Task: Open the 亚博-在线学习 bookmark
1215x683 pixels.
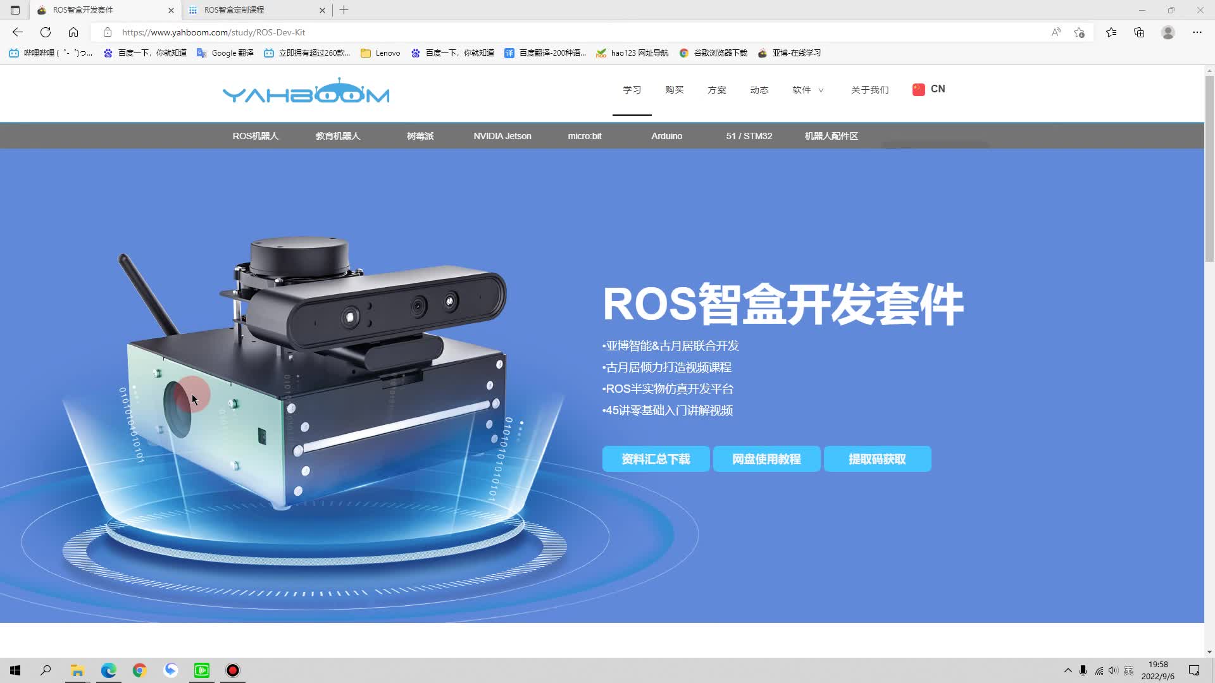Action: [789, 53]
